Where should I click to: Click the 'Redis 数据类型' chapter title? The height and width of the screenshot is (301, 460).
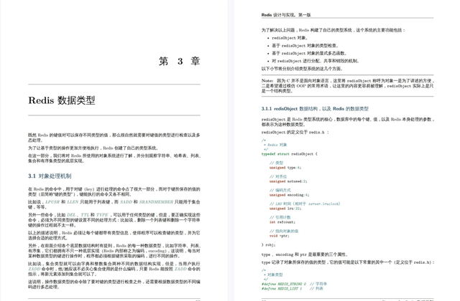coord(62,100)
